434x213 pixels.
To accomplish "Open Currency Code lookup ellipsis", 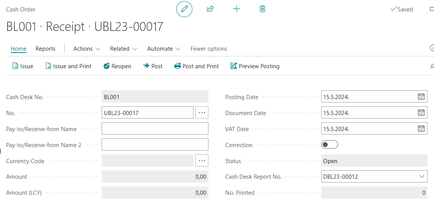I will point(202,160).
